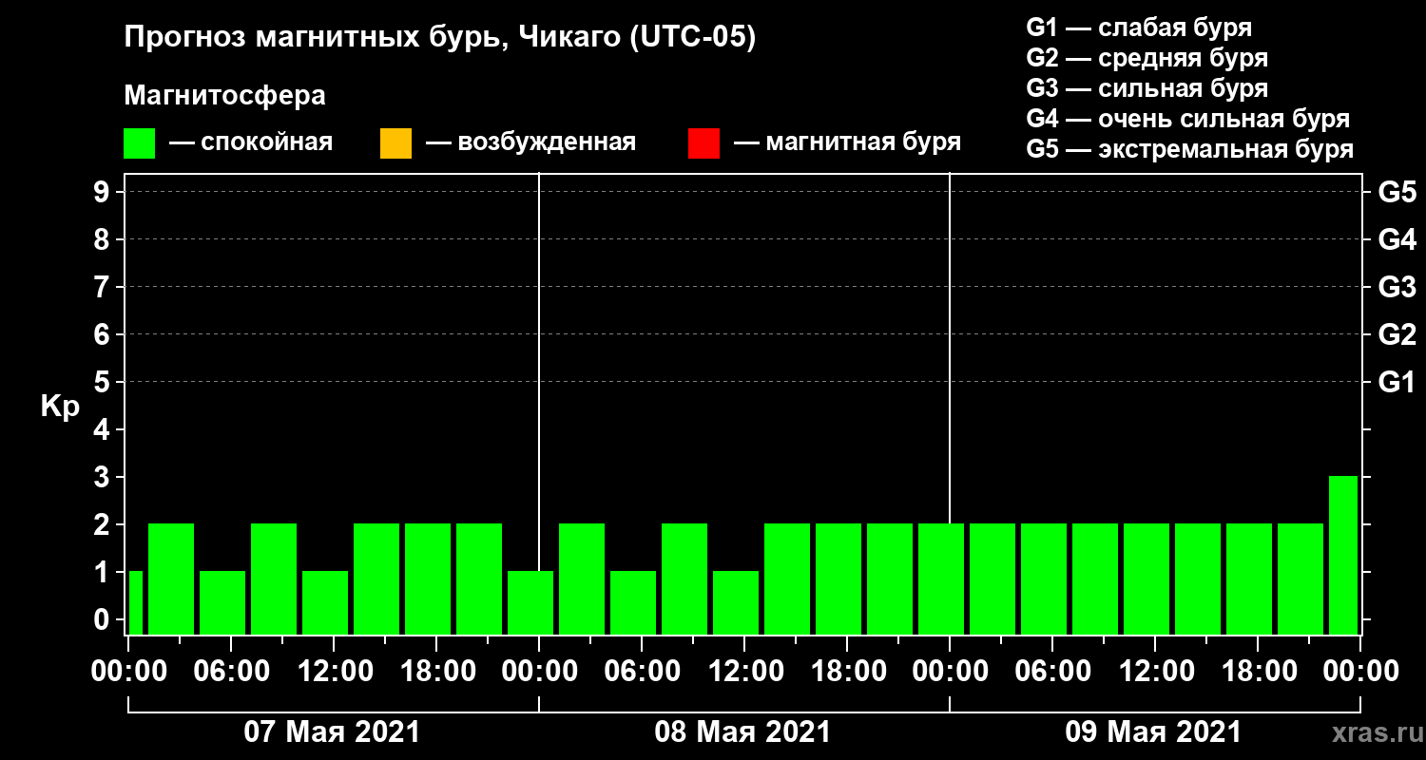Click the '08 Мая 2021' date label

(x=742, y=732)
